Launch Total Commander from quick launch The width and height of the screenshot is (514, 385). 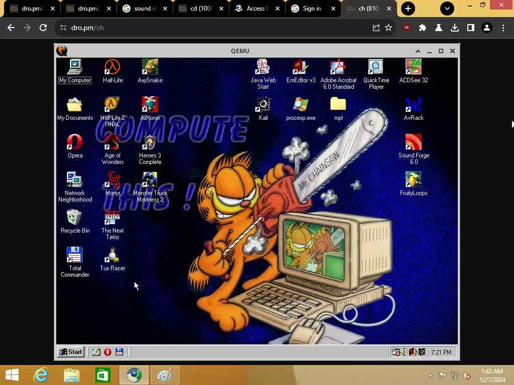point(119,352)
